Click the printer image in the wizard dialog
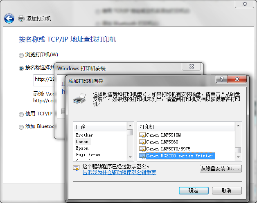The height and width of the screenshot is (203, 257). [80, 98]
